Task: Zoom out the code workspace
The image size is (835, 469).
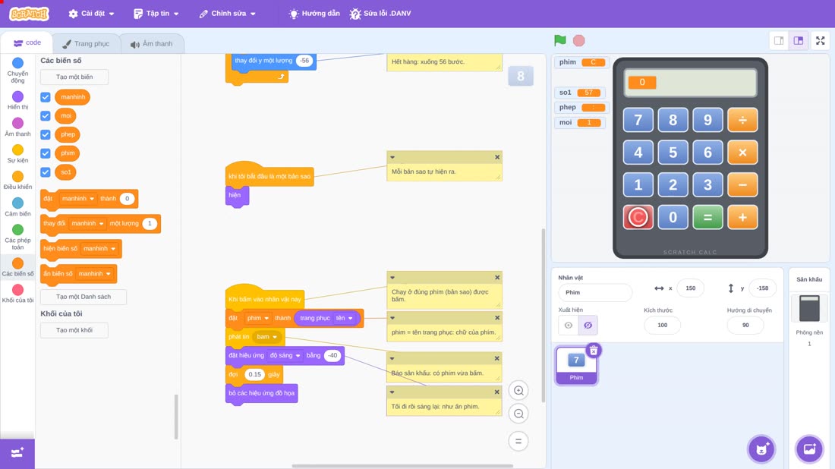Action: pos(518,414)
